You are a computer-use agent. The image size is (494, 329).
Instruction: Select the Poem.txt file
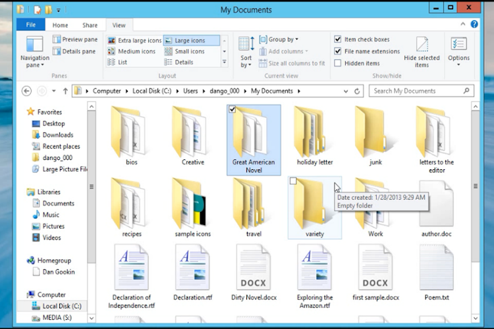(x=436, y=273)
